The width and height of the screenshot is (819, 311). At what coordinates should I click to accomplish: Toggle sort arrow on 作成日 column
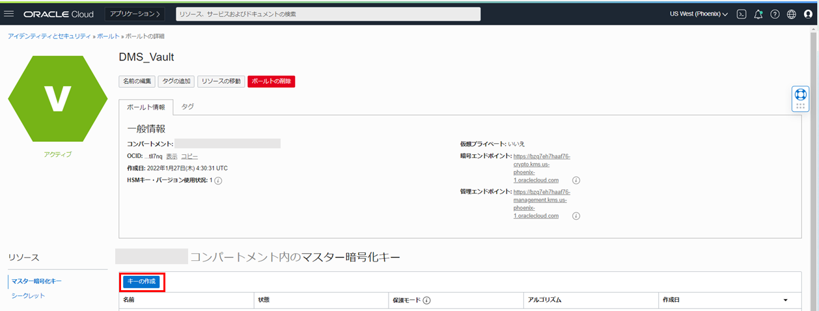click(785, 301)
